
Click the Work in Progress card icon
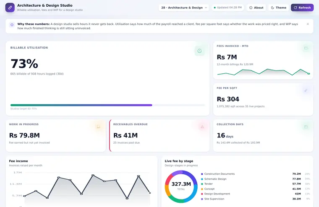[99, 127]
